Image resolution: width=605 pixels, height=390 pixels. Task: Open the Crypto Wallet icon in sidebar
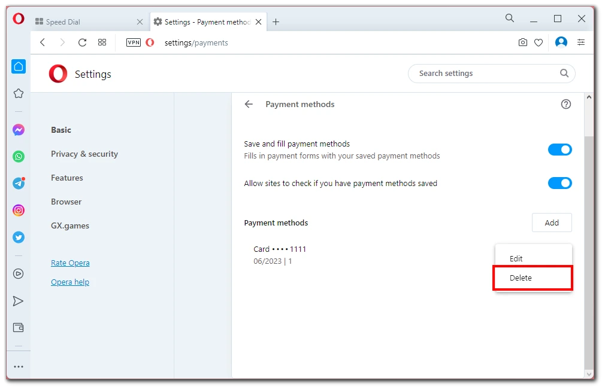[19, 328]
